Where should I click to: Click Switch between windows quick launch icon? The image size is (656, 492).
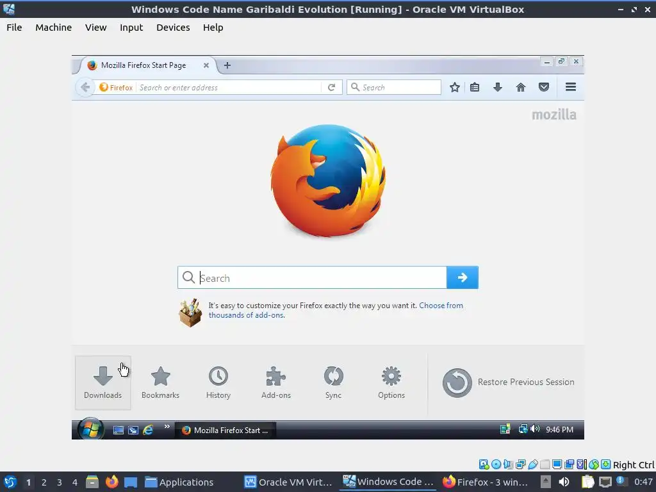133,430
